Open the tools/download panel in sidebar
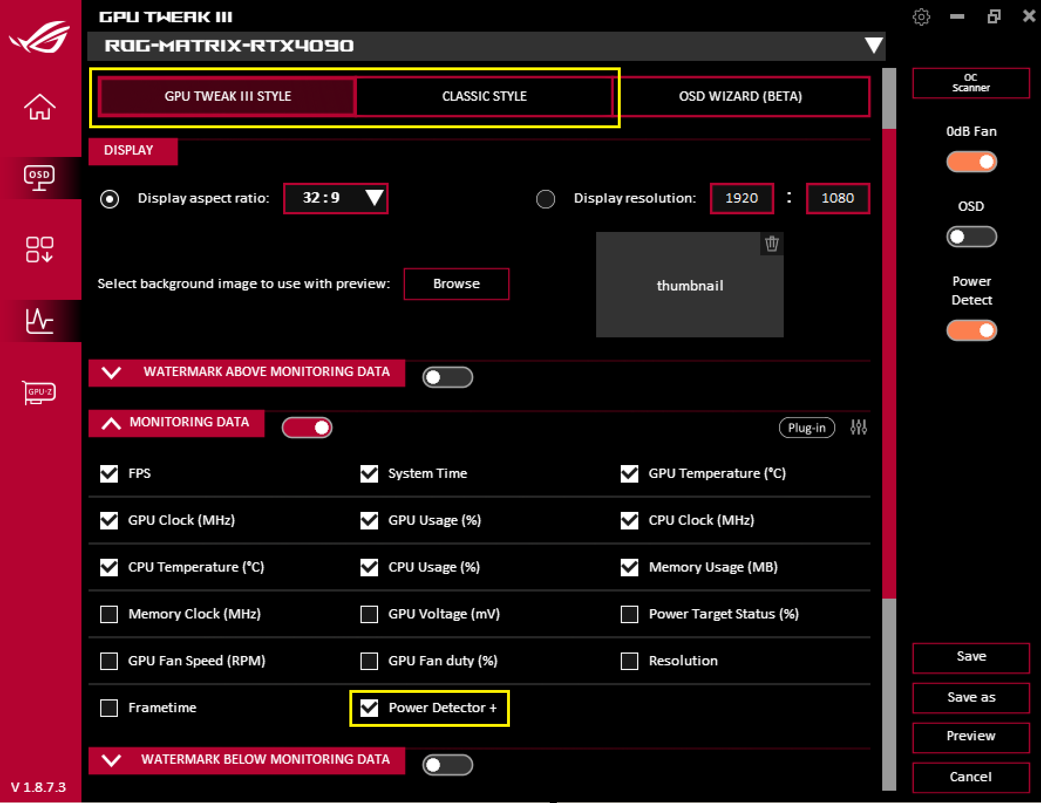This screenshot has height=803, width=1041. (x=40, y=250)
